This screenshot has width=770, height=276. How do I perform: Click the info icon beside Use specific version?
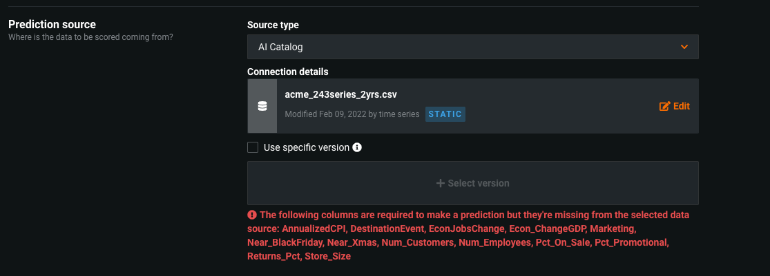[358, 147]
